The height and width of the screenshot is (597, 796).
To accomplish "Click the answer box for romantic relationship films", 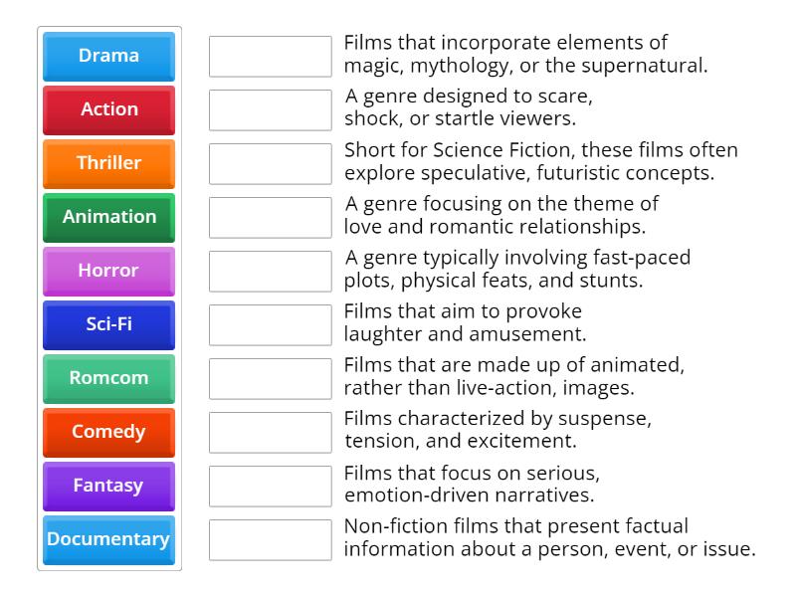I will tap(269, 217).
